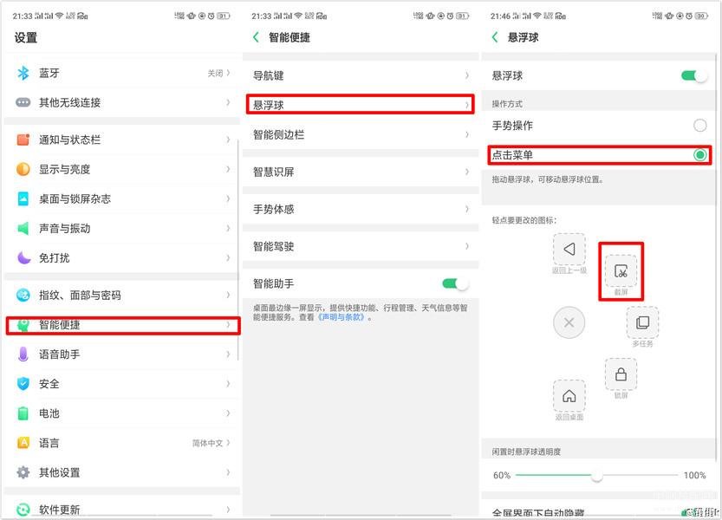Open 智能便捷 row chevron

(229, 325)
